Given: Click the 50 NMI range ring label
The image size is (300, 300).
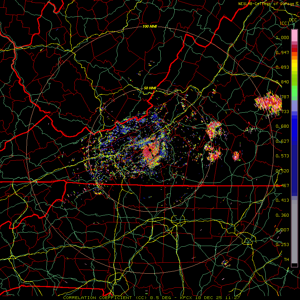Looking at the screenshot, I should click(150, 88).
